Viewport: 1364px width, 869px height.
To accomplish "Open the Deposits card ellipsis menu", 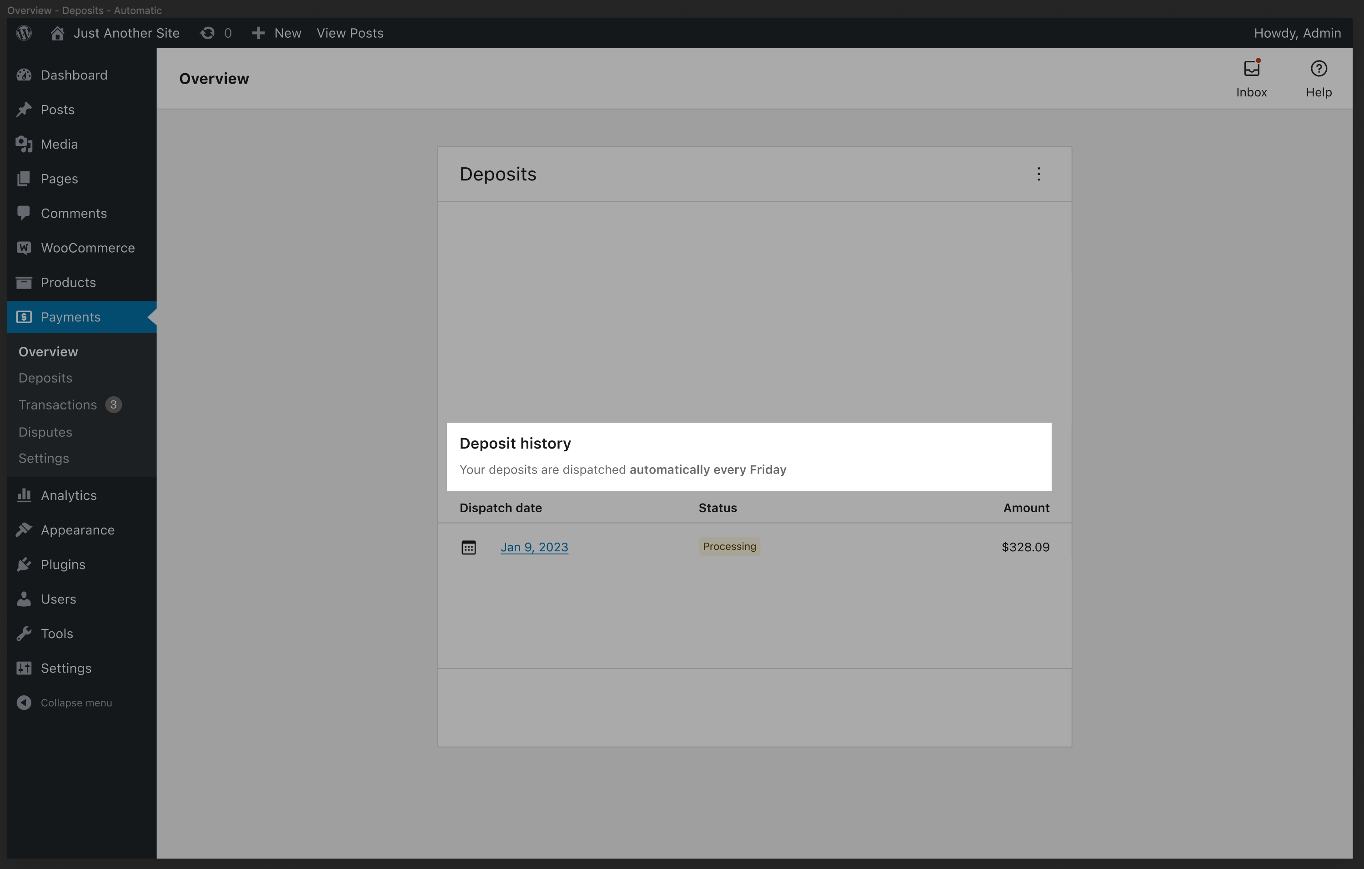I will click(x=1039, y=174).
